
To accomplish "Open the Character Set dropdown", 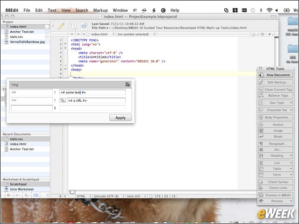I will click(x=276, y=110).
